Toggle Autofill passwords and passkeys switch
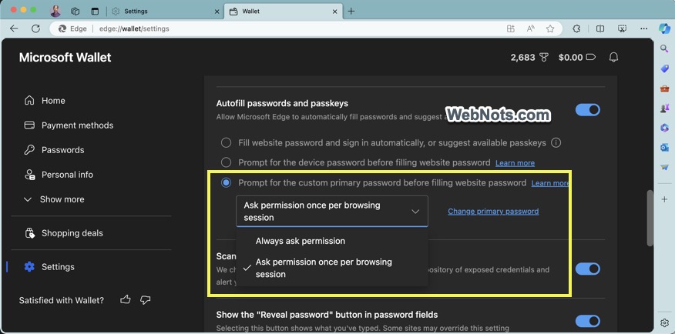 coord(587,110)
